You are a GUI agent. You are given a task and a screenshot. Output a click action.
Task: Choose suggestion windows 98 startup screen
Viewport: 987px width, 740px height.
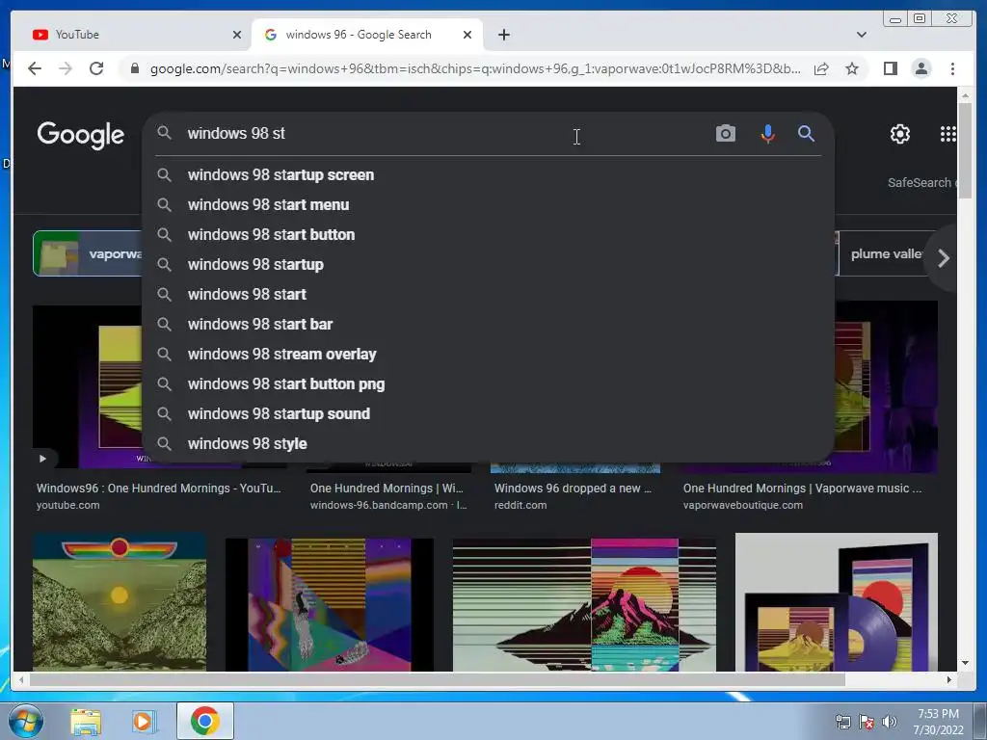tap(488, 175)
